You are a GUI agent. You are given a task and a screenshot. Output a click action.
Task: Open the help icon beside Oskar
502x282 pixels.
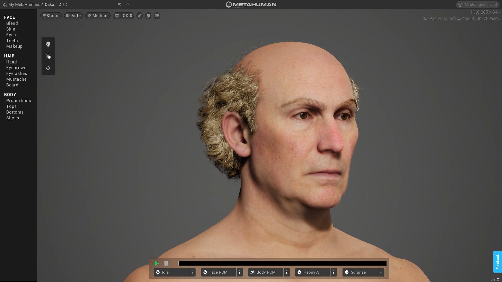[65, 4]
